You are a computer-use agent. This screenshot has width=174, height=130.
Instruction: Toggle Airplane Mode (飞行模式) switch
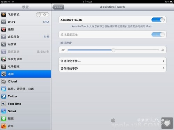point(42,15)
